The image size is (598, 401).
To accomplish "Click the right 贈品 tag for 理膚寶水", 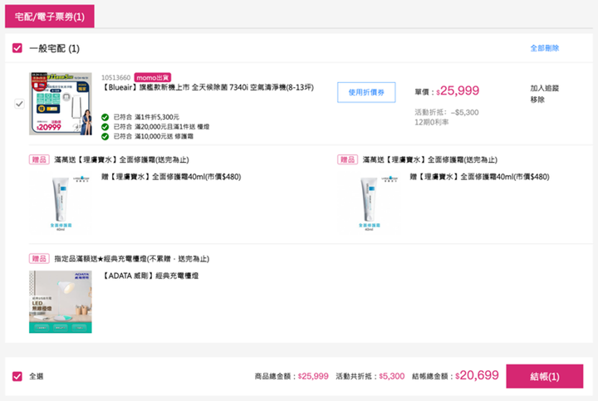I will pos(347,159).
